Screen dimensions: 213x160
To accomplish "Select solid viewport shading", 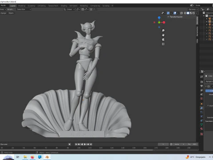I will 188,13.
